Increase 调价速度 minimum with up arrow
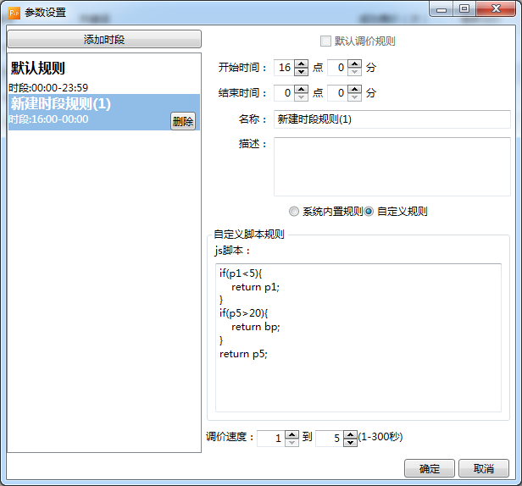This screenshot has height=486, width=522. [x=292, y=434]
